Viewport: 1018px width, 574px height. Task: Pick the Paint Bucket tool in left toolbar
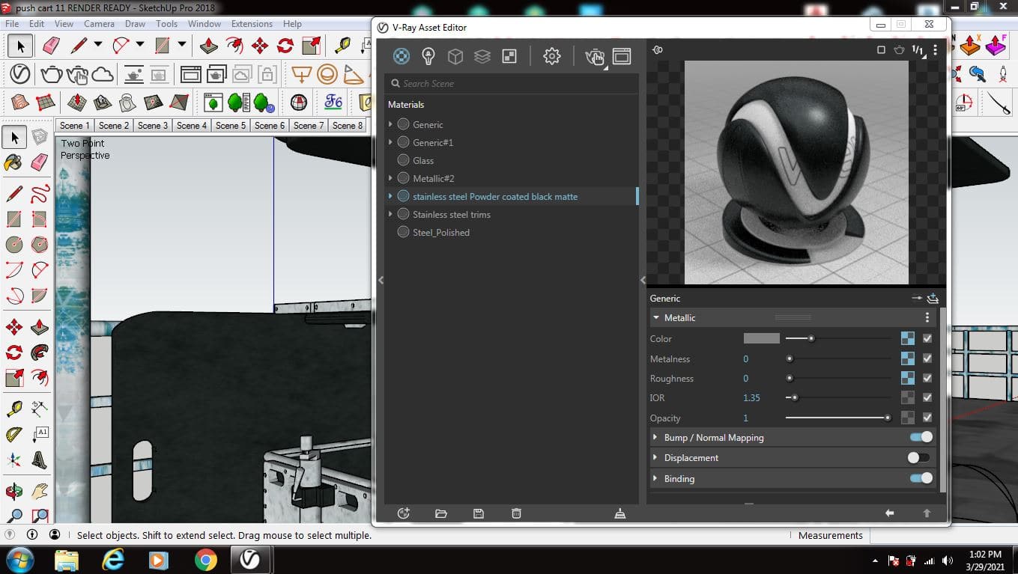13,162
